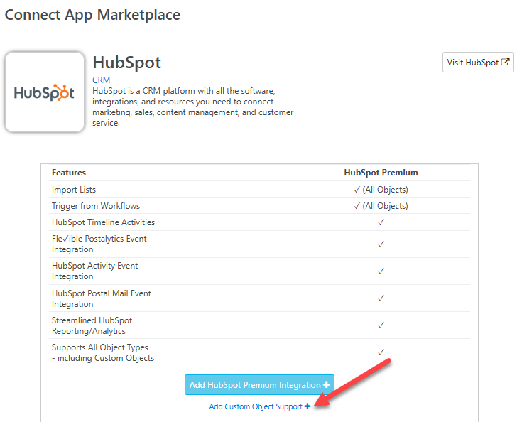Viewport: 517px width, 422px height.
Task: Click Add HubSpot Premium Integration button
Action: click(x=259, y=385)
